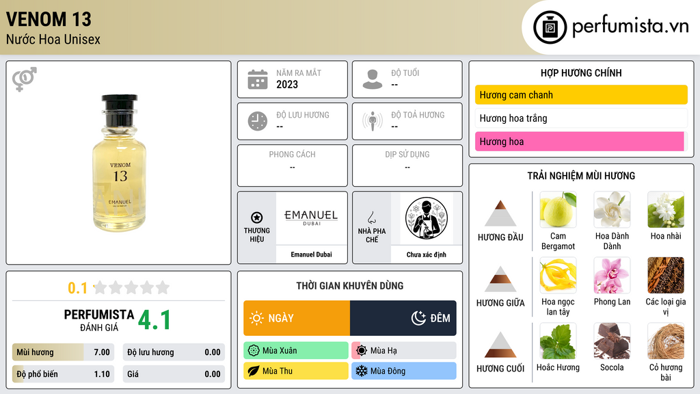Image resolution: width=700 pixels, height=394 pixels.
Task: Click the Độ lưu hương 0.00 rating bar
Action: [x=174, y=352]
